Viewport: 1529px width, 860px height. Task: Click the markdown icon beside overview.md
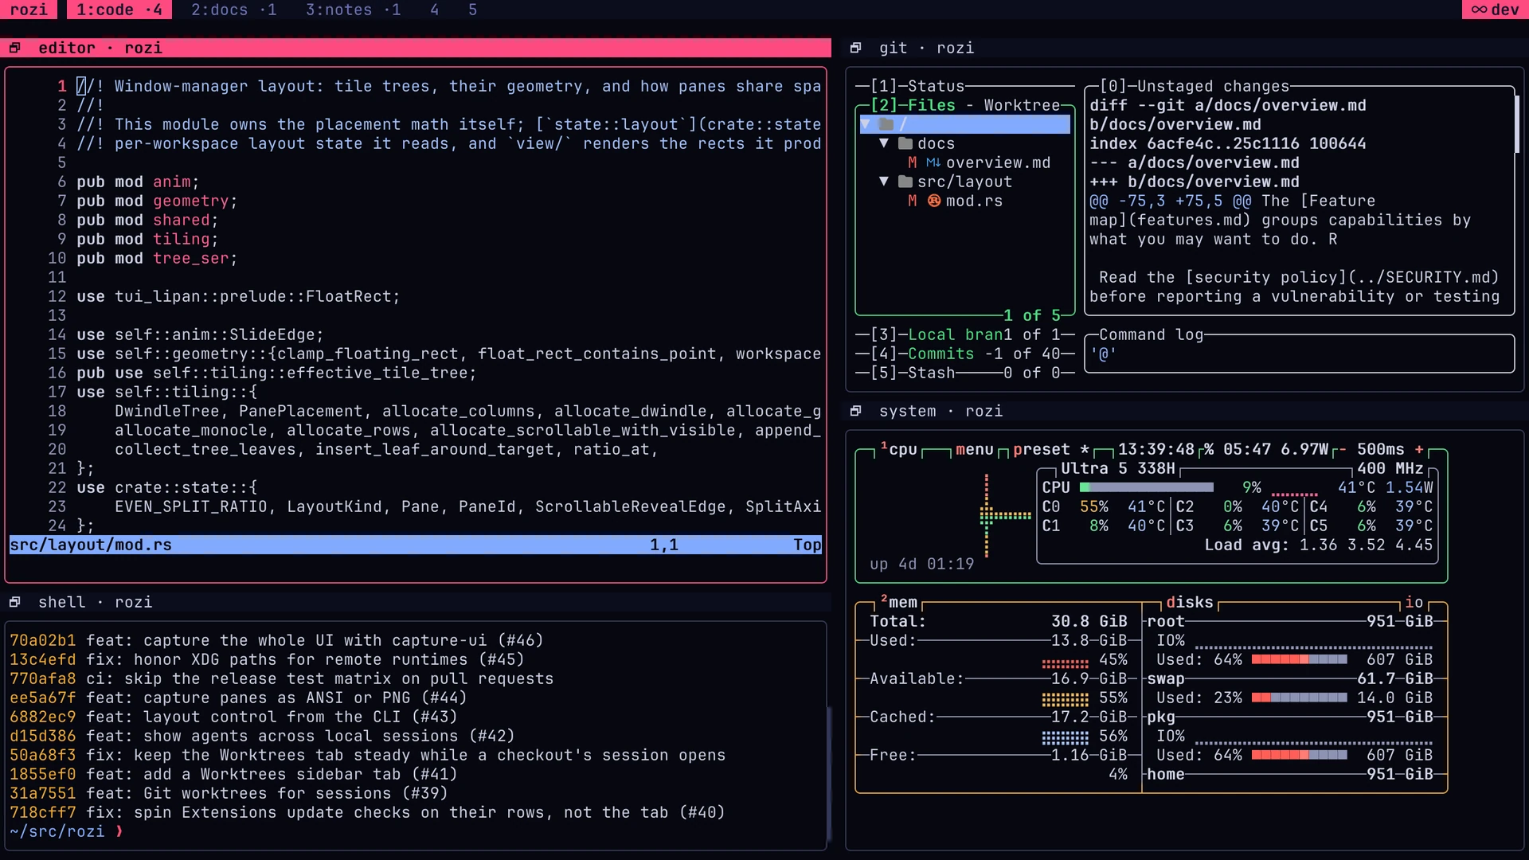pyautogui.click(x=933, y=162)
